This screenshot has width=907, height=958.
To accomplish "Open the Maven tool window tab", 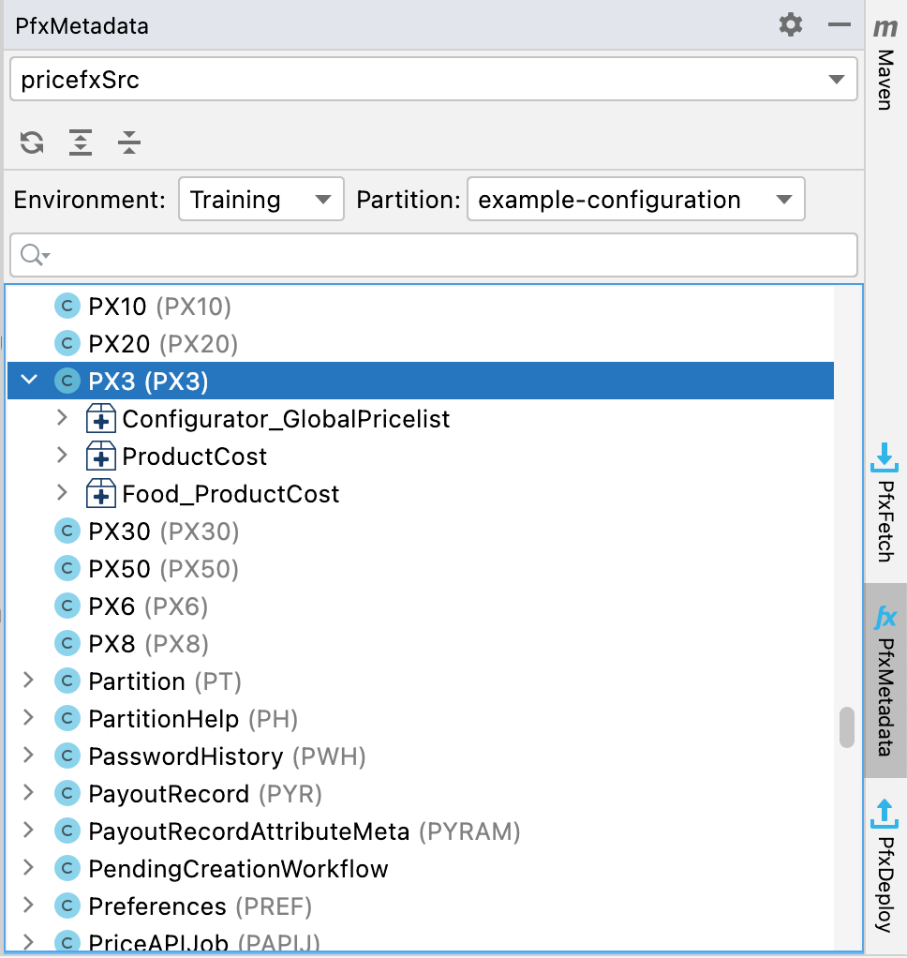I will pos(885,64).
